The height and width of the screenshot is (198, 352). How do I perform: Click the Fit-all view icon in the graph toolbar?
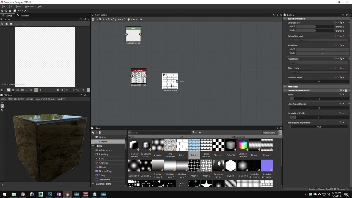(x=93, y=19)
